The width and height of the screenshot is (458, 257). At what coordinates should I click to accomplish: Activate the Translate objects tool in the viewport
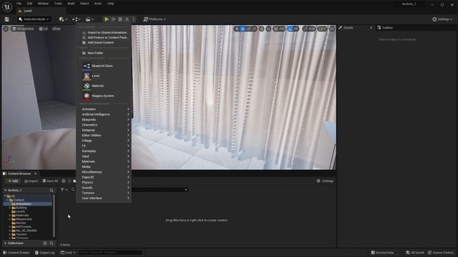(x=243, y=29)
